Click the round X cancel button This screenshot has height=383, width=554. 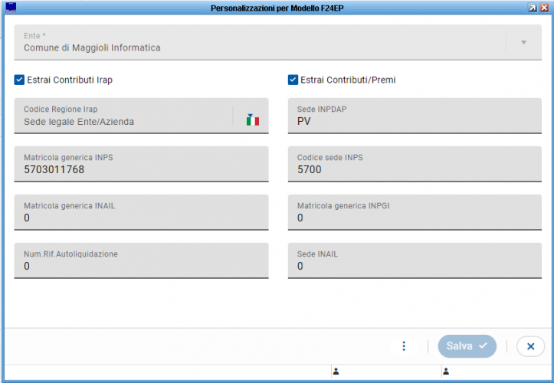click(530, 346)
